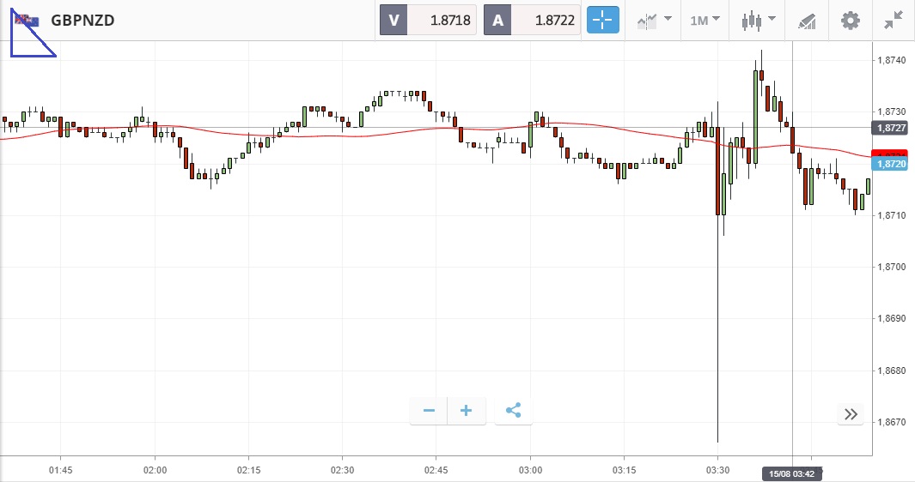Click the A buy price 1.8722
The width and height of the screenshot is (915, 482).
tap(533, 20)
